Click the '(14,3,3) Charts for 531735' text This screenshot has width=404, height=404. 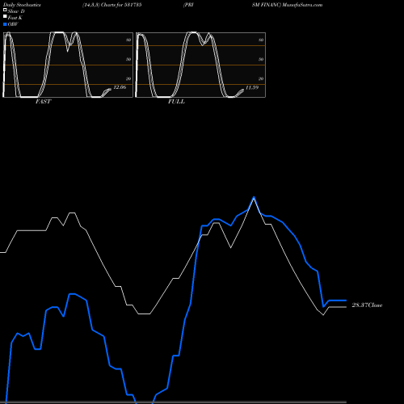coord(112,5)
